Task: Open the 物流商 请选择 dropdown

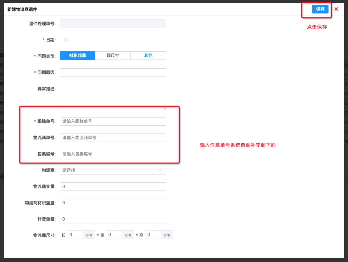Action: [113, 170]
